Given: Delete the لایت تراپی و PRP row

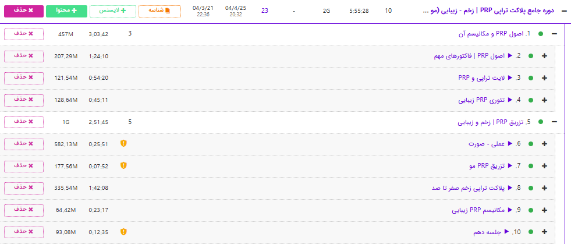Looking at the screenshot, I should tap(24, 77).
